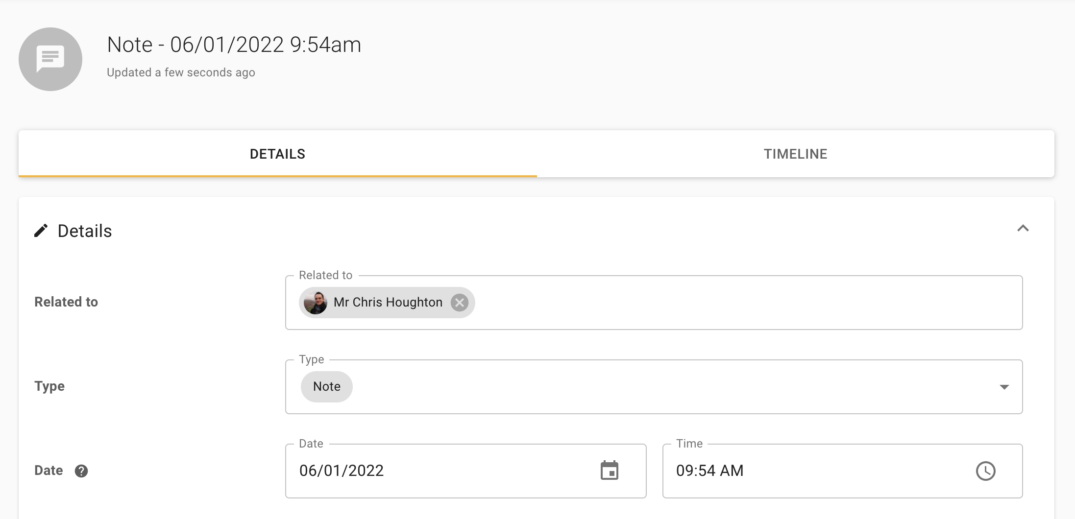Click the note speech bubble icon
The image size is (1075, 519).
tap(49, 59)
